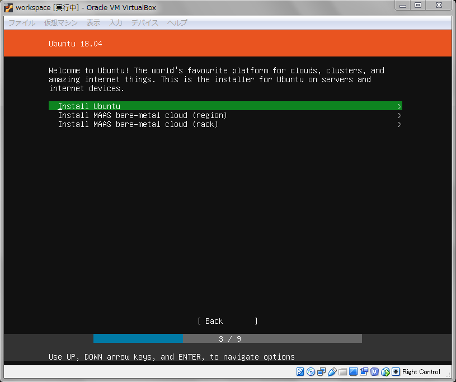Screen dimensions: 456x382
Task: Click the Back button
Action: pyautogui.click(x=227, y=321)
